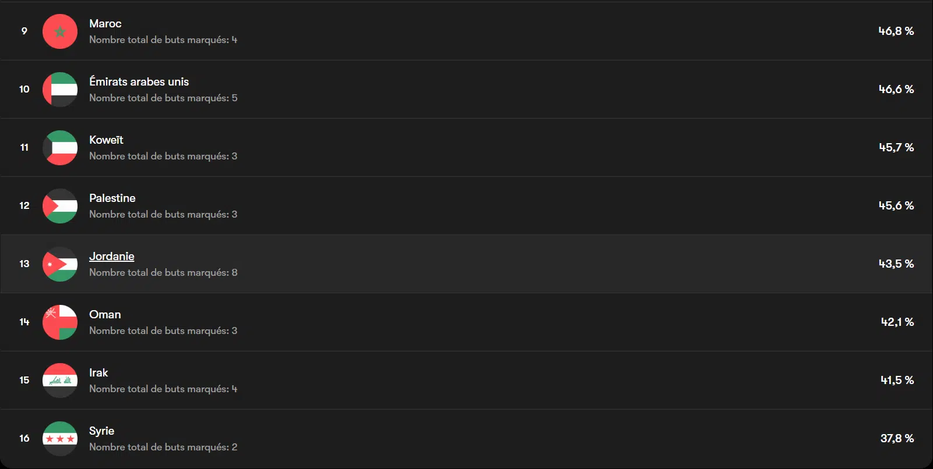Screen dimensions: 933x469
Task: Click Jordanie's 43,5 % possession value
Action: 896,264
